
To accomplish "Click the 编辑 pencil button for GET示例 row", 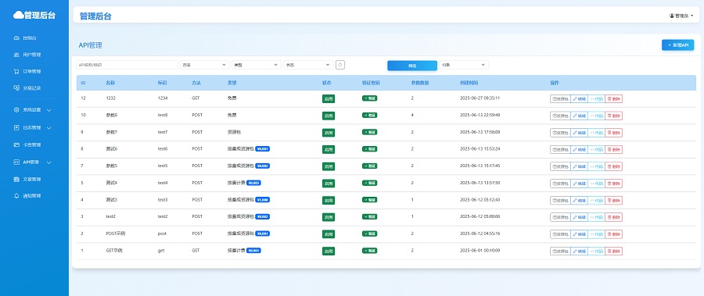I will (579, 251).
